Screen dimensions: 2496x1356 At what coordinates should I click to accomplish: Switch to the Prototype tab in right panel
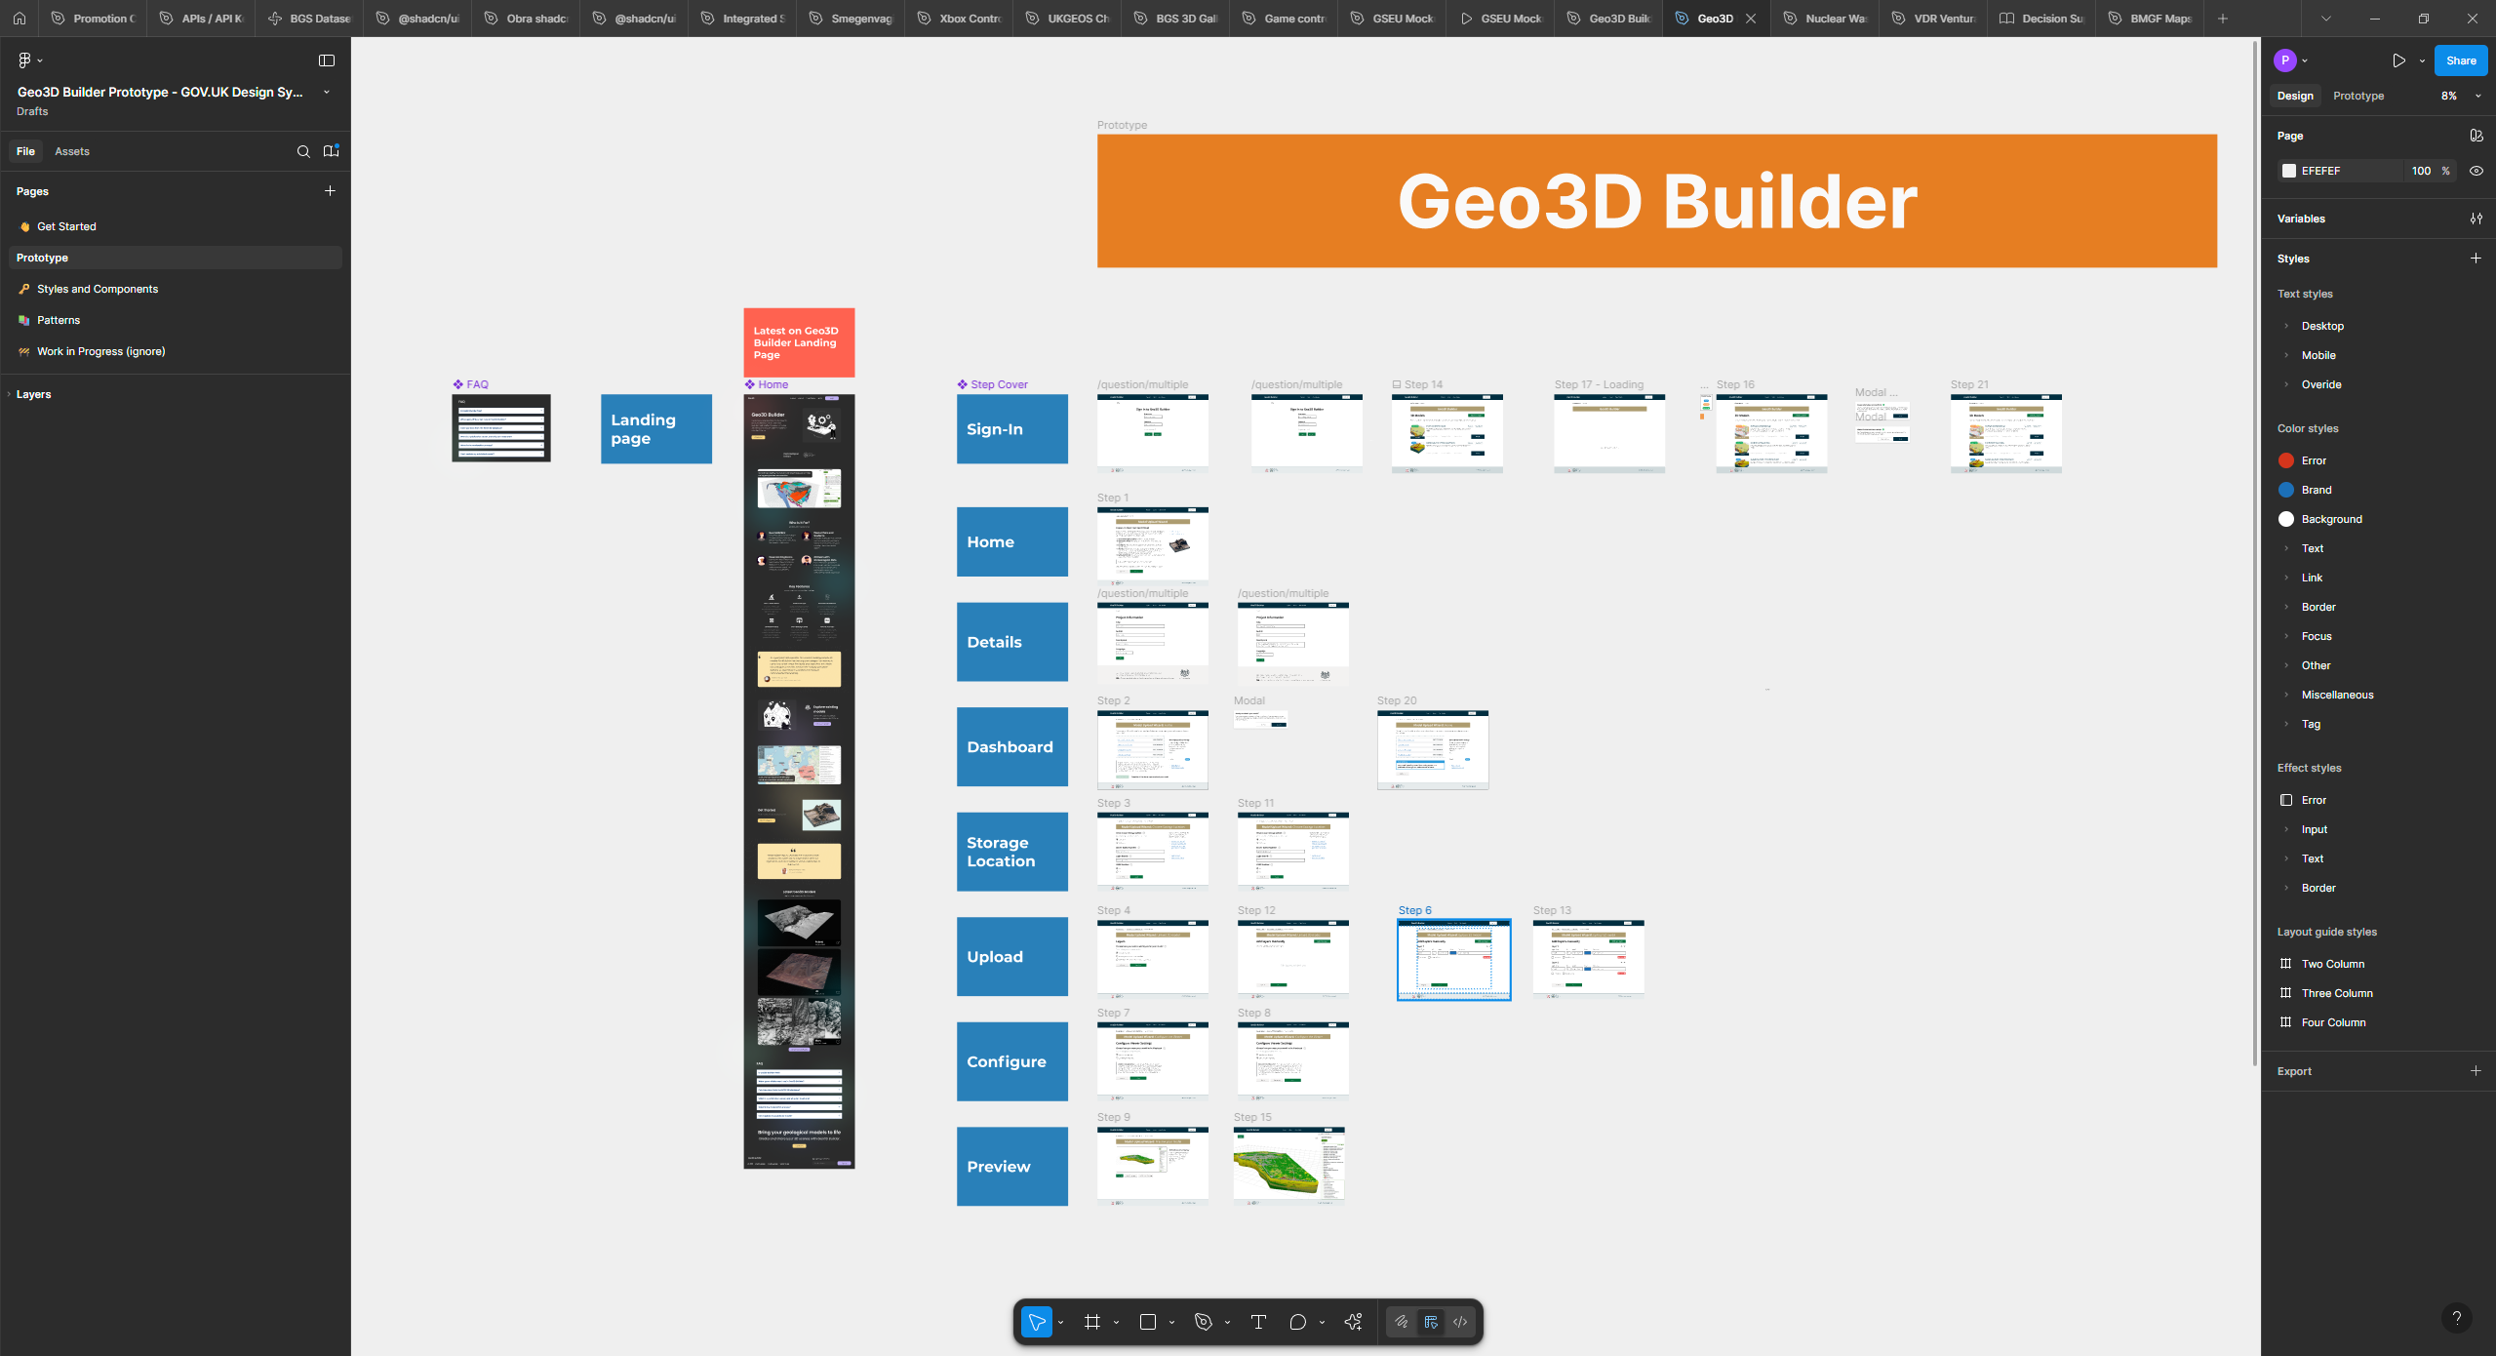[2357, 96]
